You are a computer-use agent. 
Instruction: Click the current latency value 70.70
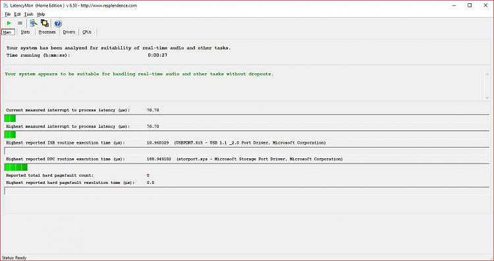(x=153, y=110)
